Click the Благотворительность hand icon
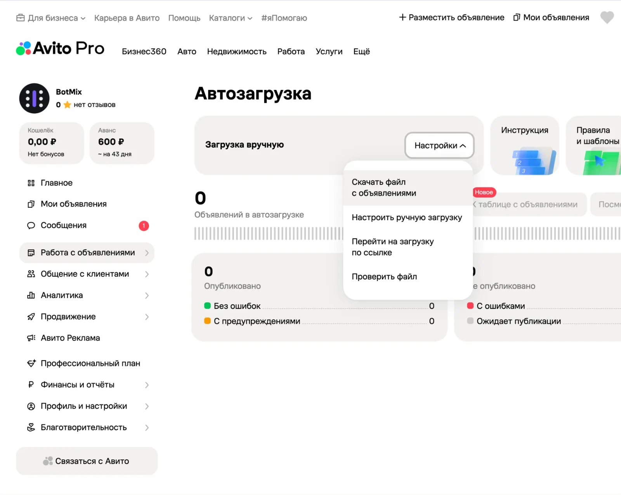Image resolution: width=621 pixels, height=495 pixels. (31, 428)
